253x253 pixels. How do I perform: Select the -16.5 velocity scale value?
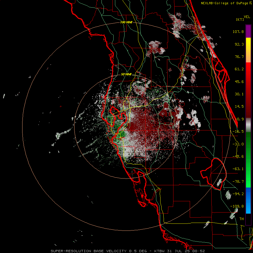tap(238, 132)
